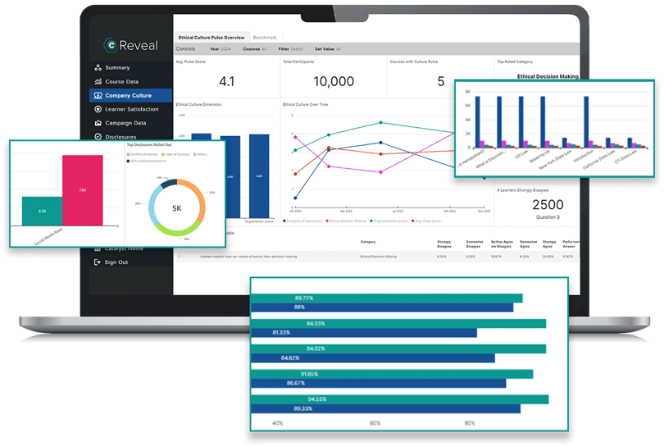This screenshot has width=664, height=446.
Task: Click the Course Data chart icon
Action: click(98, 82)
